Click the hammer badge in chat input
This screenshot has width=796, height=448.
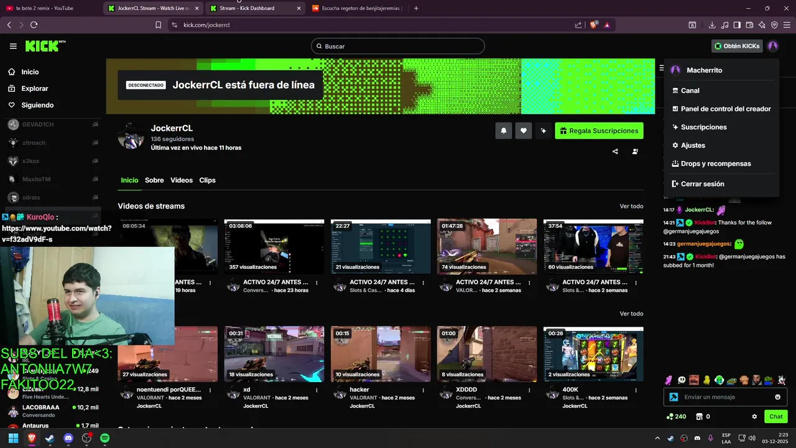[x=673, y=397]
